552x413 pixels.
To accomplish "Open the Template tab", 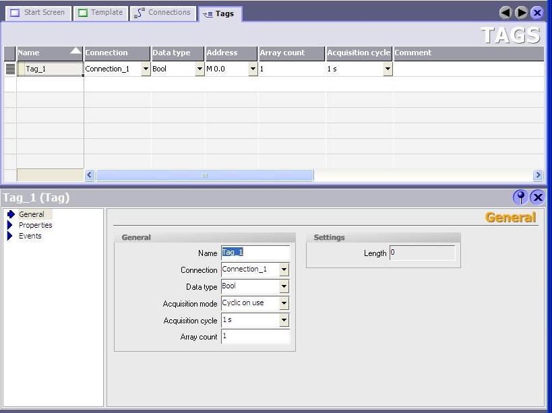I will tap(100, 13).
